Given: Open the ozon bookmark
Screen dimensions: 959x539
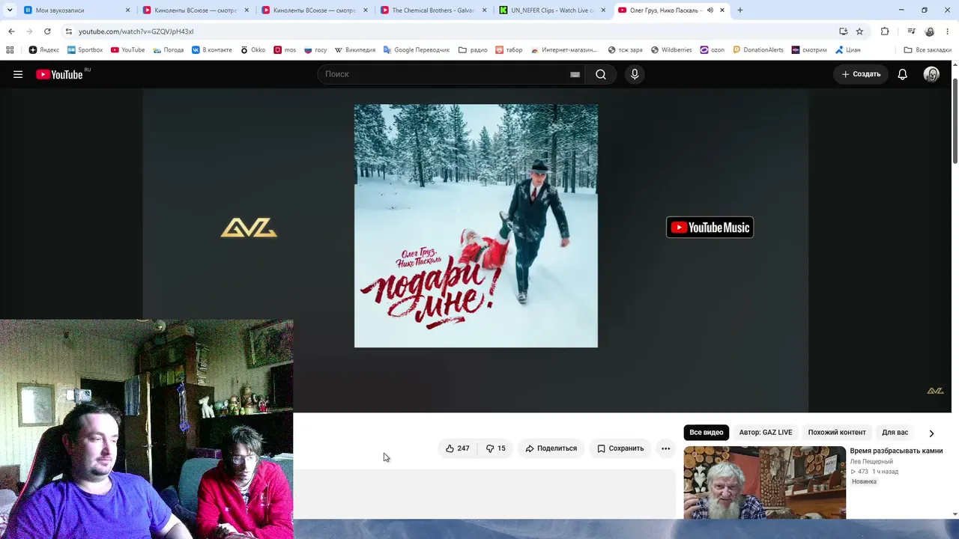Looking at the screenshot, I should point(712,50).
